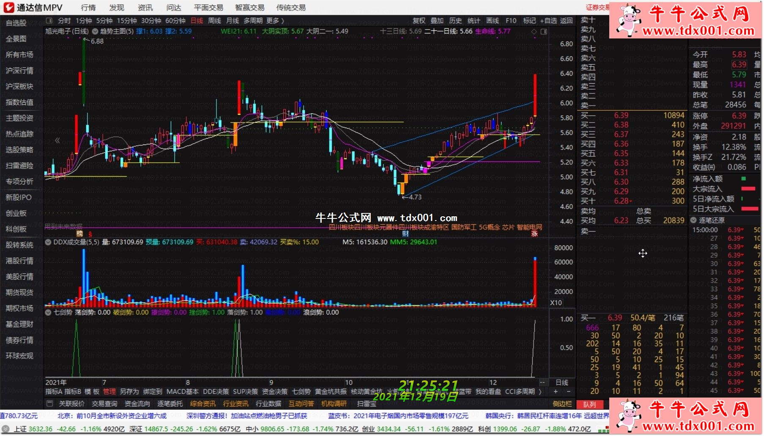
Task: Click the 涨 marker icon below chart
Action: click(x=534, y=234)
